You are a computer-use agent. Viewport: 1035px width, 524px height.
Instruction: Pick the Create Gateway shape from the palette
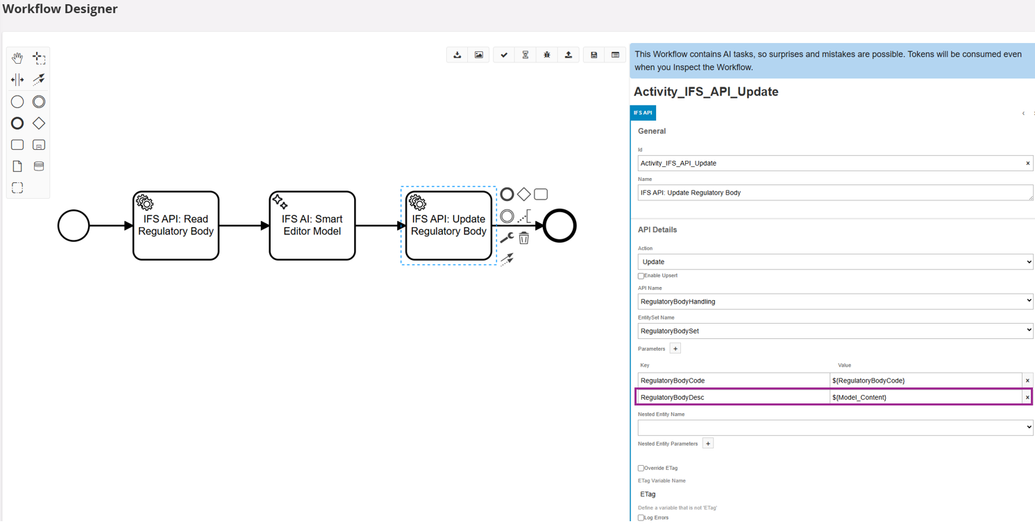coord(39,123)
